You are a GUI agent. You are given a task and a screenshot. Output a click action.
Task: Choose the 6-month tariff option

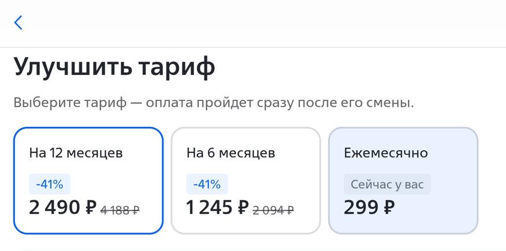[245, 180]
